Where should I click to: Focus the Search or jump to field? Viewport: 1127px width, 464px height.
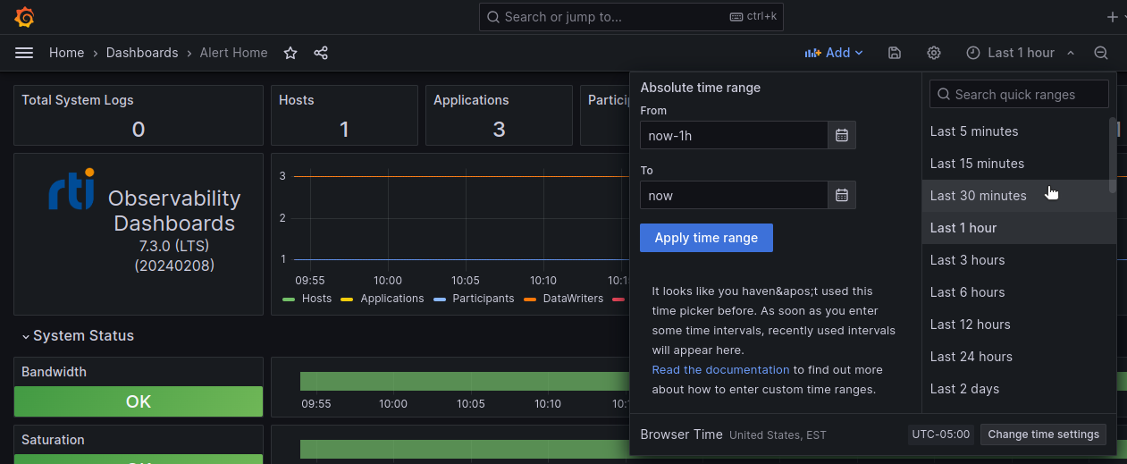coord(631,17)
